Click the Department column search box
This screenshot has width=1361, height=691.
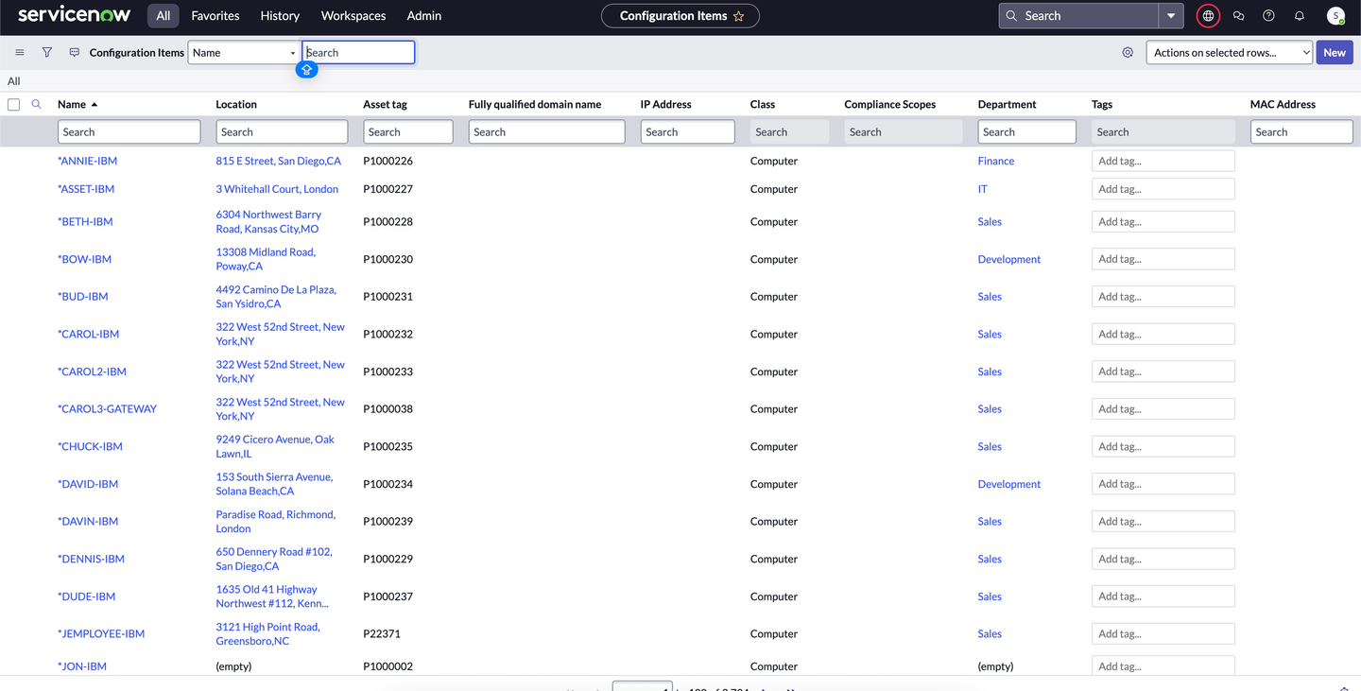(1026, 132)
